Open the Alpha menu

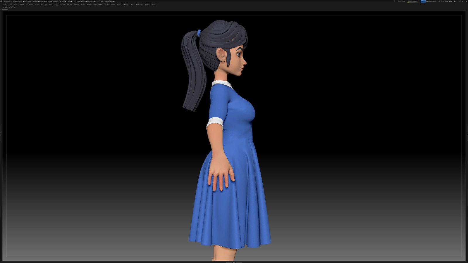11,4
